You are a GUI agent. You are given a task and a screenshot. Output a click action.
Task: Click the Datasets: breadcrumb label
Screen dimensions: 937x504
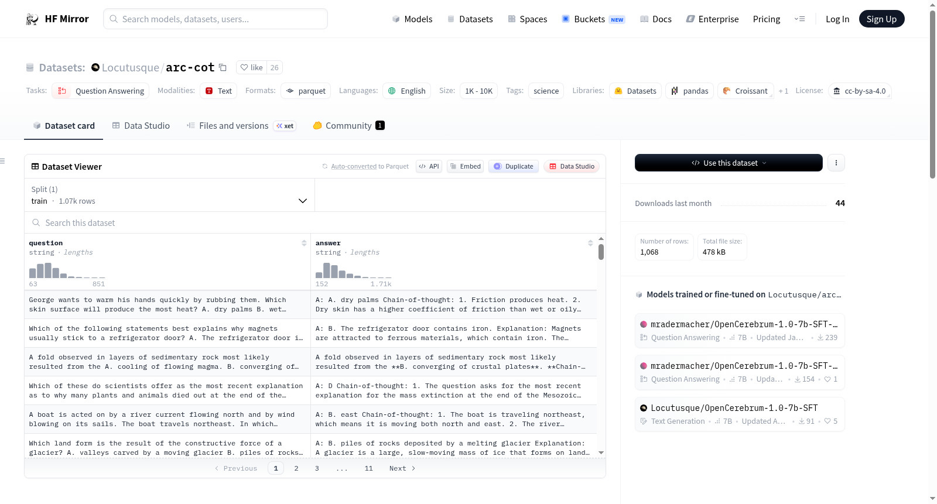[62, 67]
